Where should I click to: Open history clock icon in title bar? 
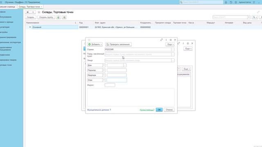[231, 2]
